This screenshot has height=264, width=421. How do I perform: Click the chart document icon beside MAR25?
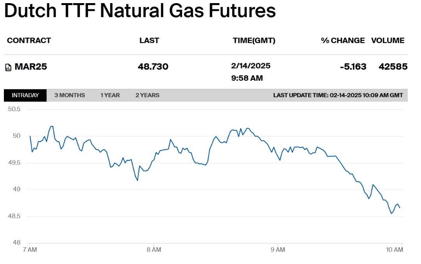click(x=8, y=67)
